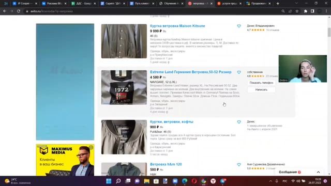Open Telegram from taskbar
Image resolution: width=331 pixels, height=186 pixels.
tap(223, 181)
